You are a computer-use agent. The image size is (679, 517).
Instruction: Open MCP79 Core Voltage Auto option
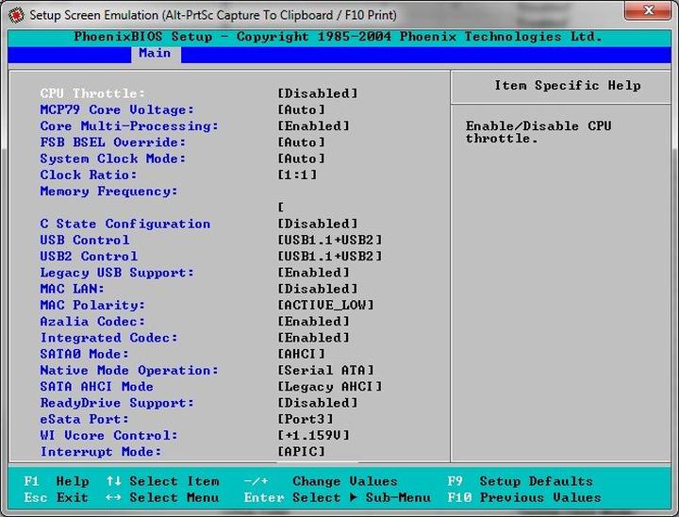tap(302, 110)
